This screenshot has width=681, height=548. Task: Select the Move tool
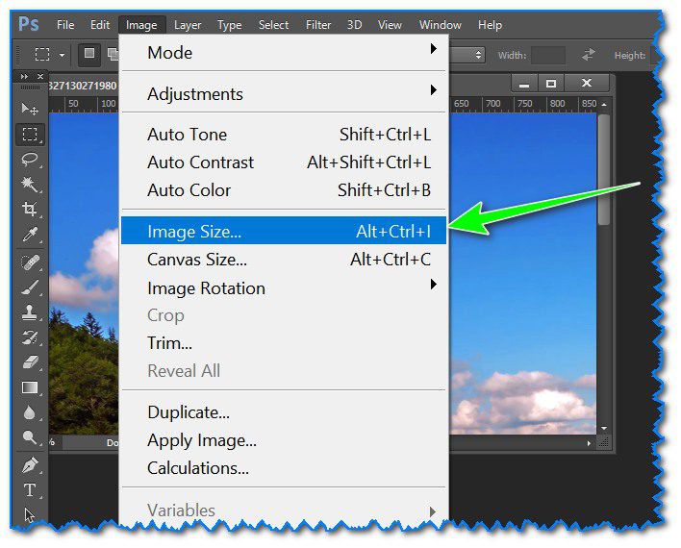click(30, 110)
